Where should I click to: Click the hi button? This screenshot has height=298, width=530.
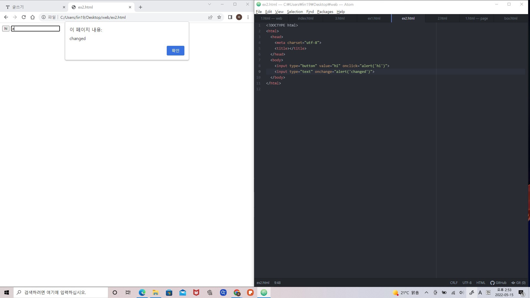(x=6, y=28)
